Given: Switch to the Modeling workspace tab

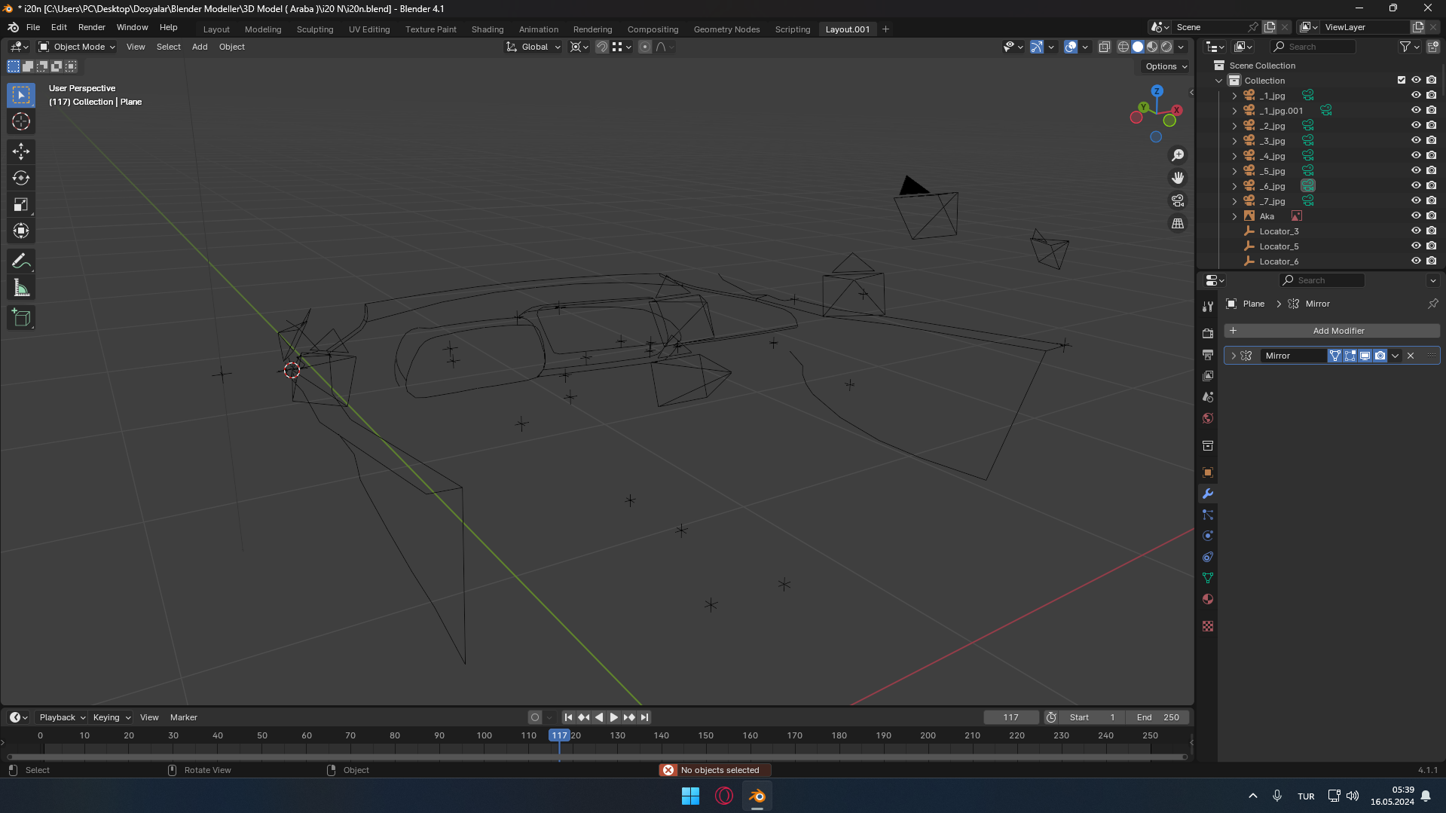Looking at the screenshot, I should [x=263, y=29].
